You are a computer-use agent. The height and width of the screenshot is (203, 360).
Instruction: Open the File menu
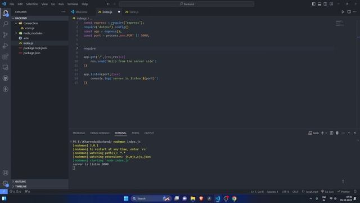pyautogui.click(x=12, y=4)
